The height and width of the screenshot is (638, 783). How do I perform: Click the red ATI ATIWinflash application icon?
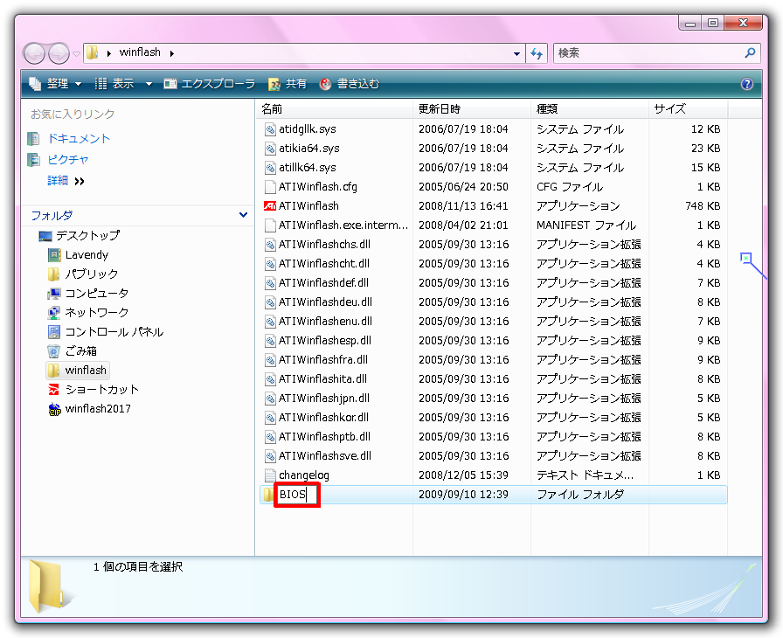pos(270,206)
